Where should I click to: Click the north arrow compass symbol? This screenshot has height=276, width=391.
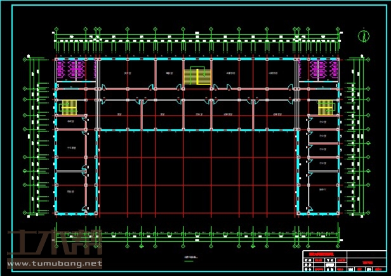(364, 35)
